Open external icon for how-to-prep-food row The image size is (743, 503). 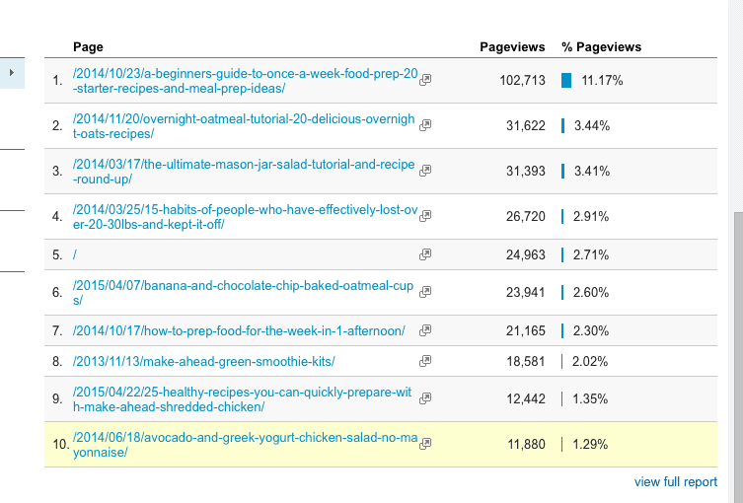(425, 330)
